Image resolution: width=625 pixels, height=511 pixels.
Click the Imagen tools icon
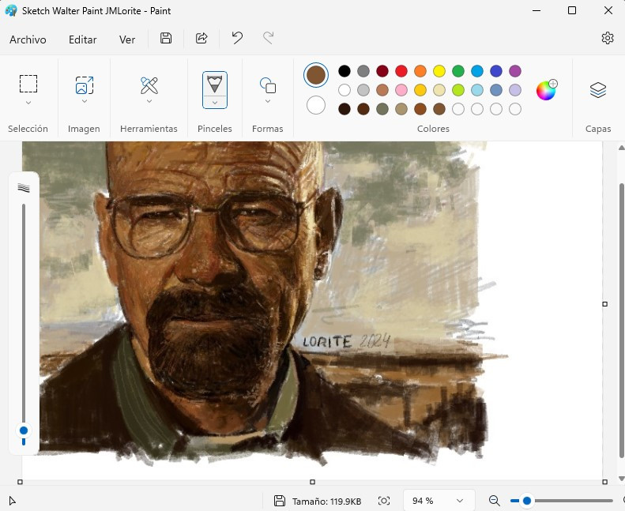pos(85,85)
